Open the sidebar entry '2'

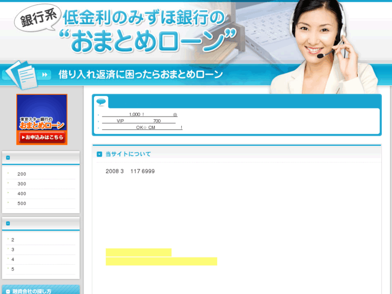(13, 240)
